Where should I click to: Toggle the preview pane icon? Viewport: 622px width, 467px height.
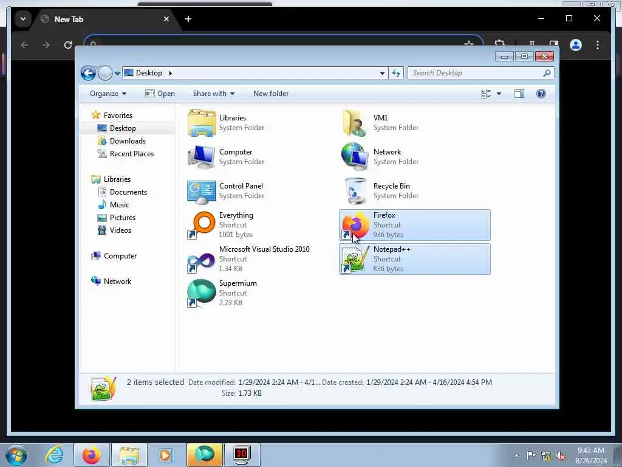point(519,94)
